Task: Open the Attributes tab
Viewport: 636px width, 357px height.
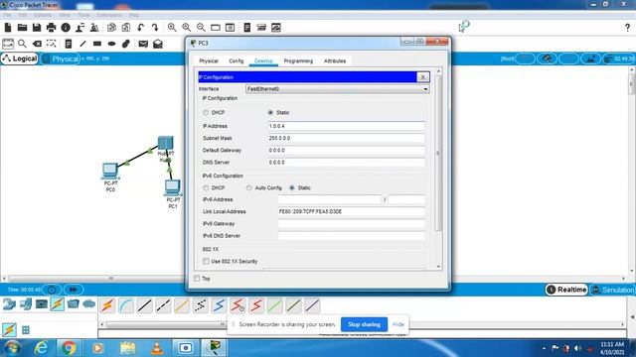Action: (x=335, y=61)
